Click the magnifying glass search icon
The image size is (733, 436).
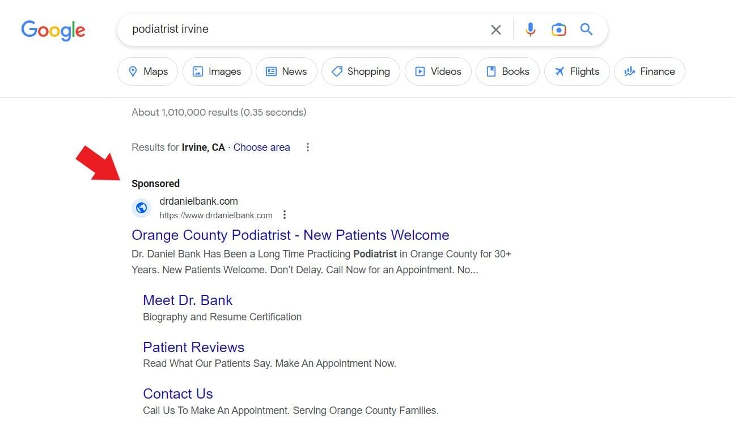point(586,29)
